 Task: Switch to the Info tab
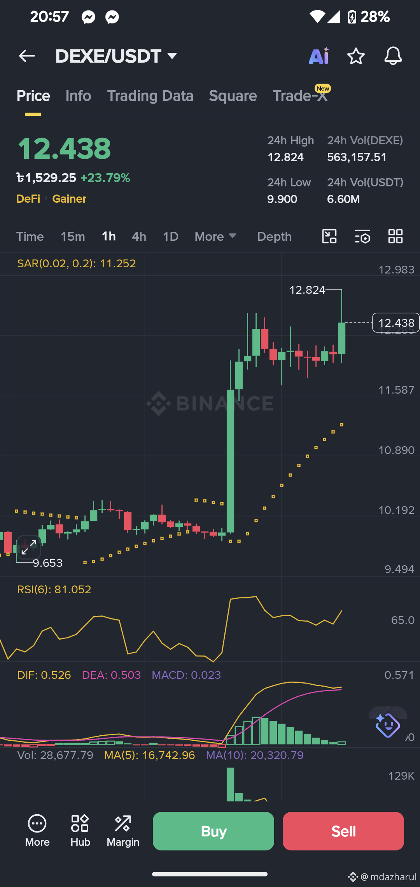(x=78, y=96)
